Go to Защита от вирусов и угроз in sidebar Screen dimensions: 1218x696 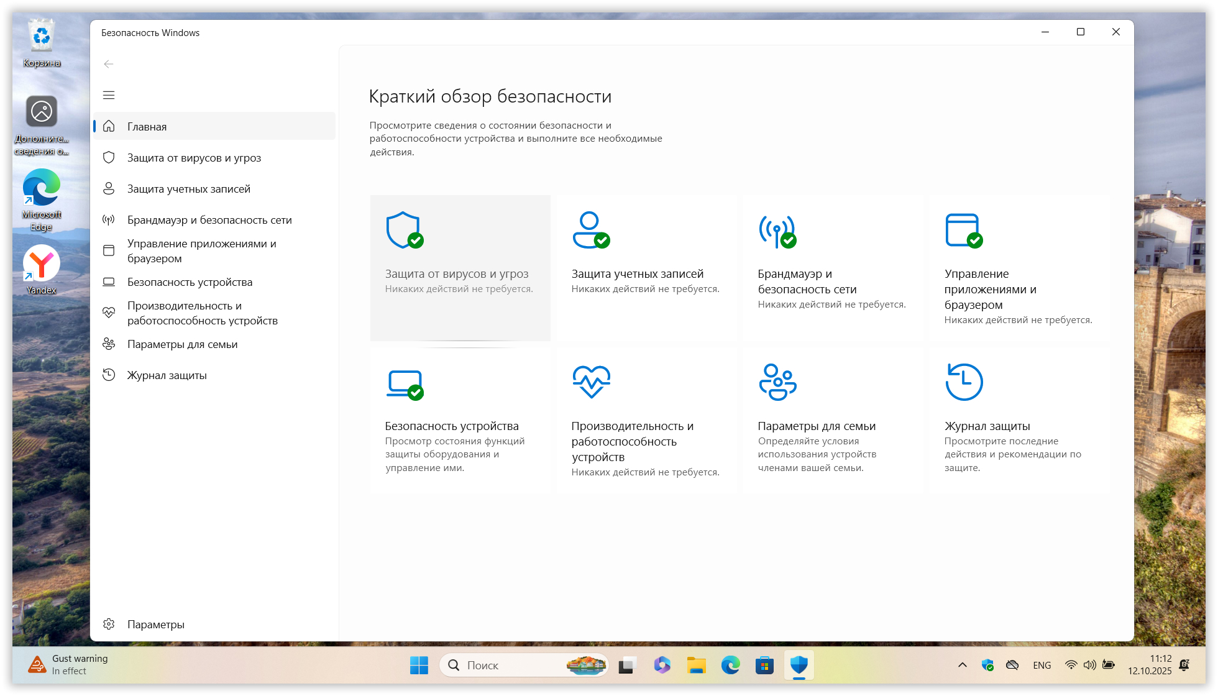point(194,158)
